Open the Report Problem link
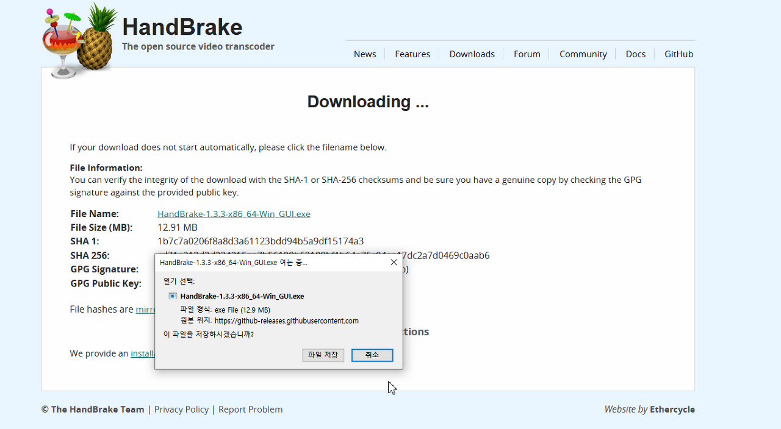The width and height of the screenshot is (781, 429). (250, 409)
